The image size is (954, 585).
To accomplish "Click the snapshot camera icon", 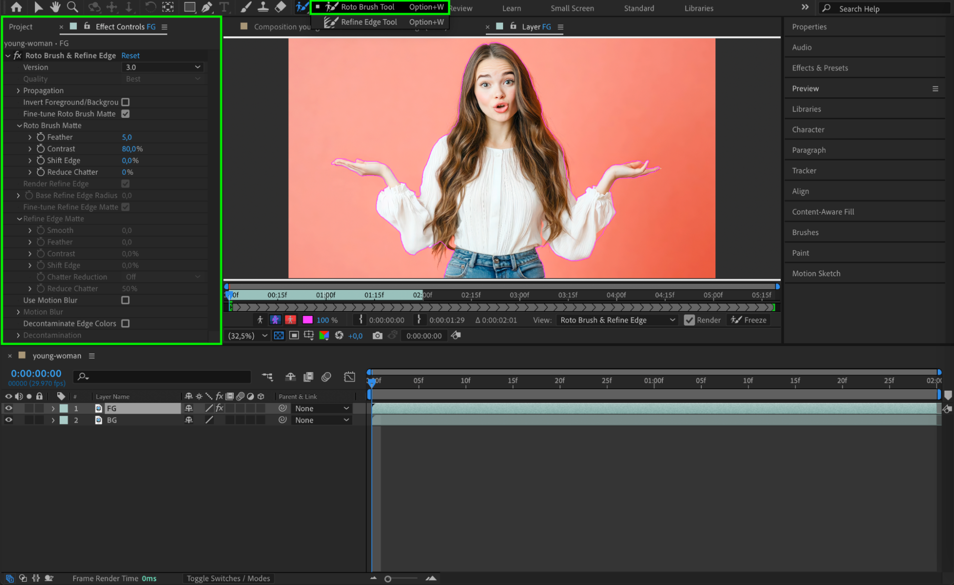I will [x=377, y=335].
